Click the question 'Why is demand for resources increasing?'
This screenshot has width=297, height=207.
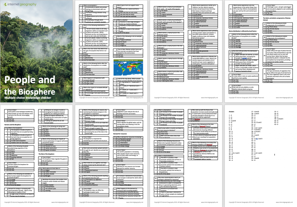tap(129, 137)
